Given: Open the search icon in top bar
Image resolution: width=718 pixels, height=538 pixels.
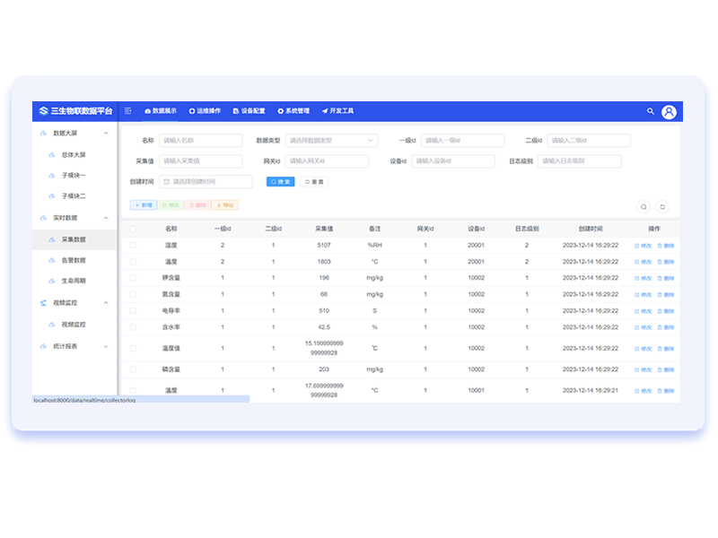Looking at the screenshot, I should [651, 112].
